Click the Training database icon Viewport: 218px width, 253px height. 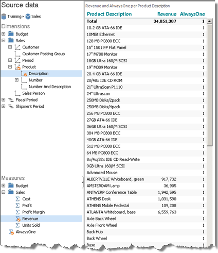click(4, 16)
